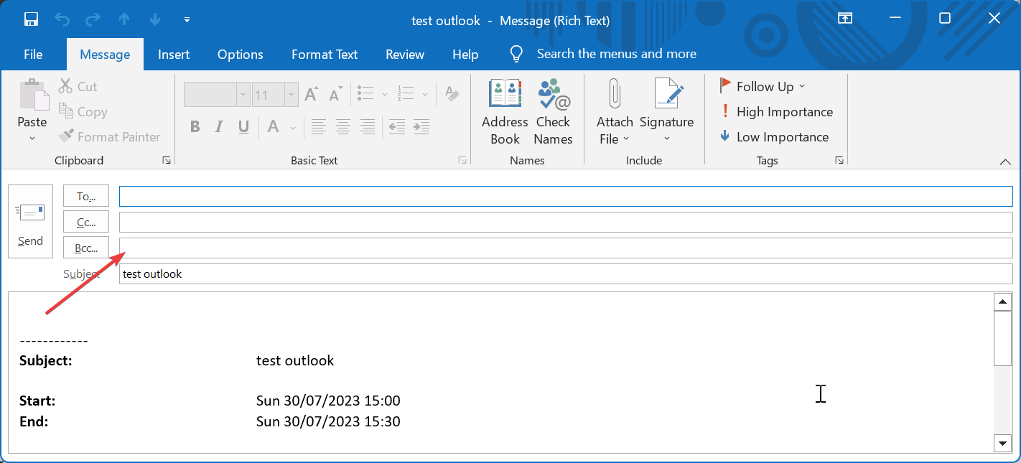Click the Undo arrow icon
Screen dimensions: 1021x463
[x=62, y=19]
